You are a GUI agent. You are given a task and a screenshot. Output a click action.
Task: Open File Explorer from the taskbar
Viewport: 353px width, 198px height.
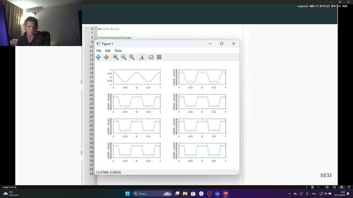coord(185,194)
